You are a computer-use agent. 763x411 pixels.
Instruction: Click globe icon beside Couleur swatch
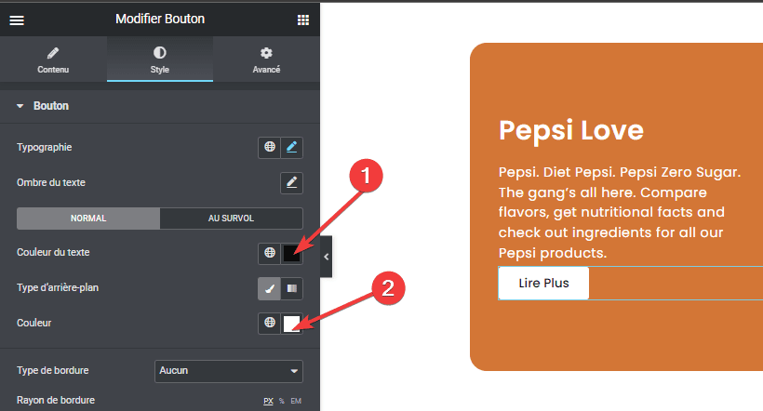(270, 323)
